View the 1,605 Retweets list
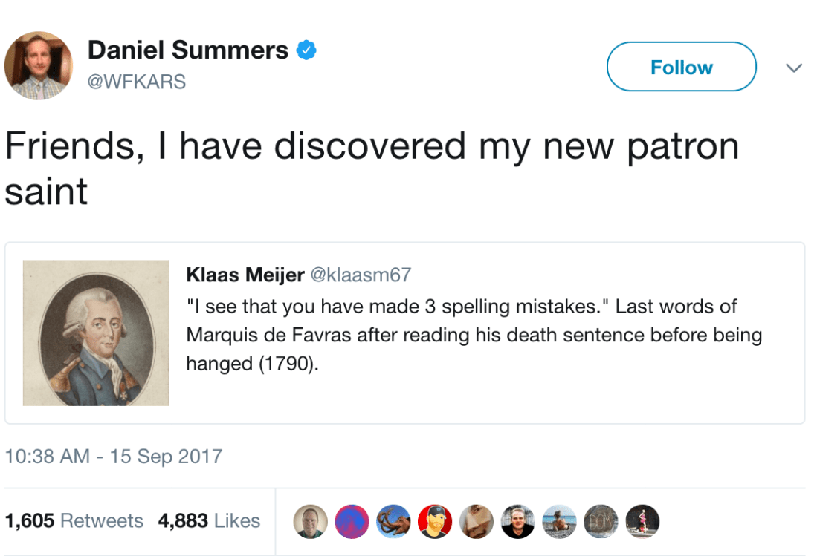817x556 pixels. [x=74, y=521]
